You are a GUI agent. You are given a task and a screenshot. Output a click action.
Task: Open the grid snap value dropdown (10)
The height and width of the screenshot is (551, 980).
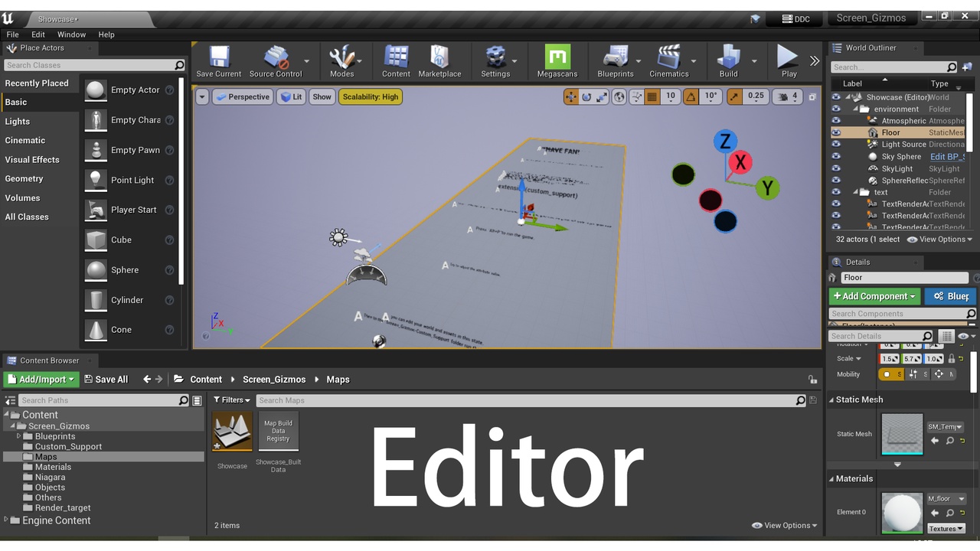670,96
